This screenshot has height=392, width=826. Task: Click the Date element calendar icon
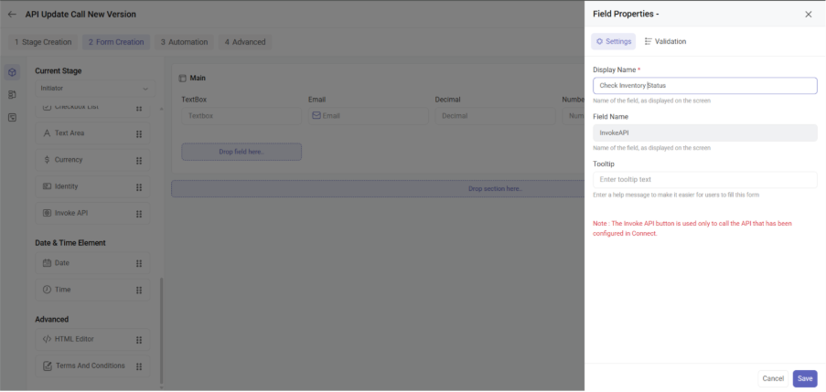47,263
